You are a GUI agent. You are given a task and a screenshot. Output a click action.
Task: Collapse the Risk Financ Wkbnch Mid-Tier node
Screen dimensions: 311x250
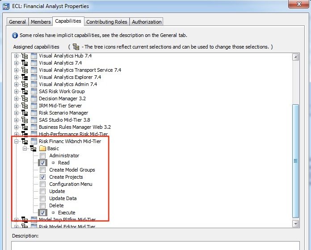click(16, 141)
